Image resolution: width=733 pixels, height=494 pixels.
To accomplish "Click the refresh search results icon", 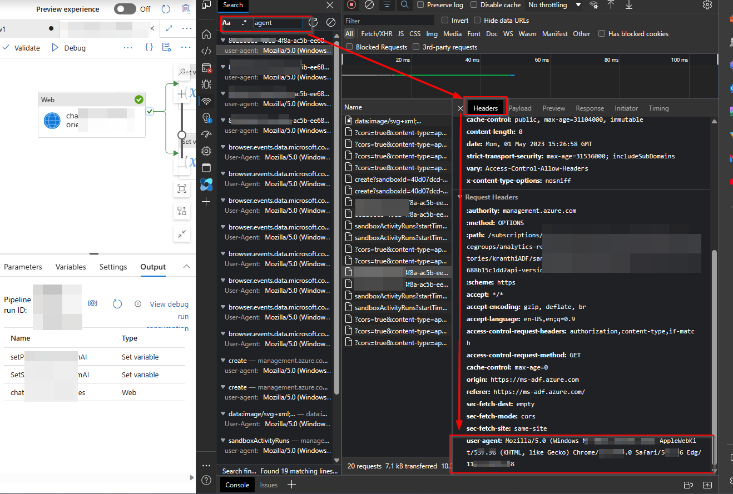I will pyautogui.click(x=313, y=22).
